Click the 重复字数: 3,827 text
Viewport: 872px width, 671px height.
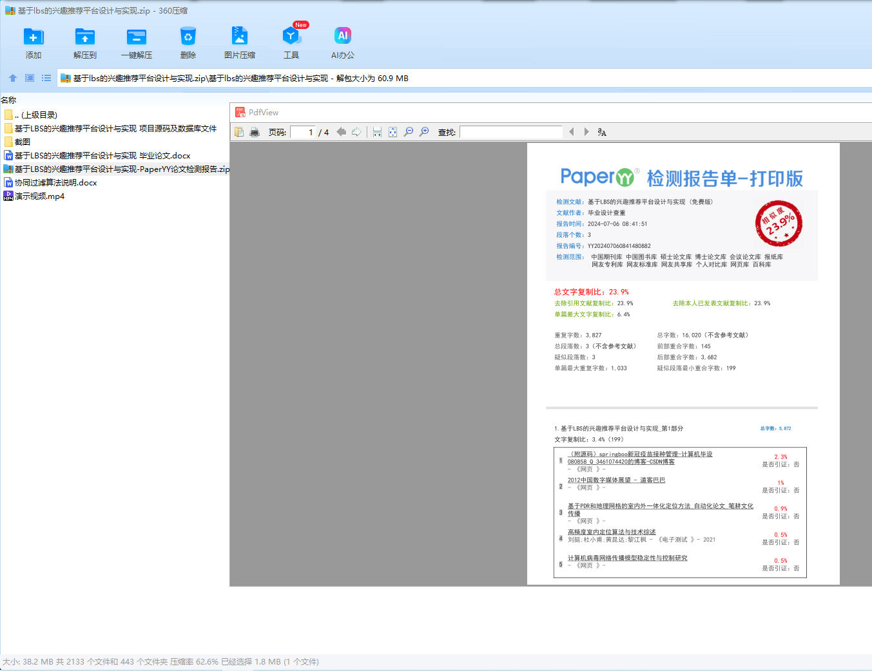pyautogui.click(x=578, y=335)
